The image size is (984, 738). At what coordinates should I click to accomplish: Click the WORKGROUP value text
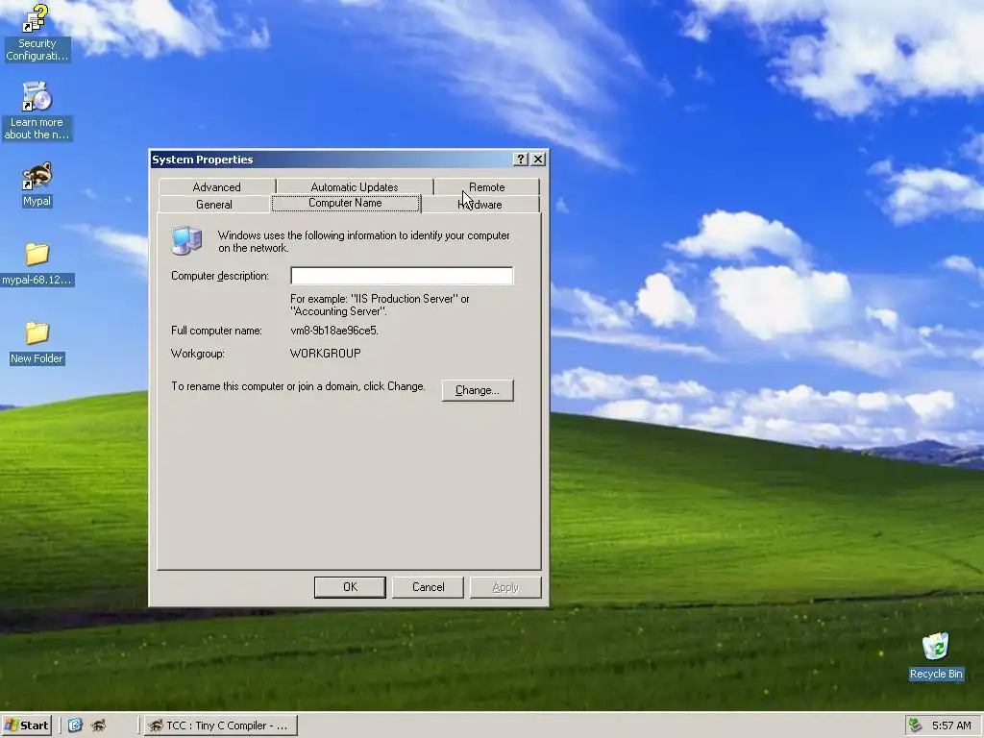click(326, 354)
